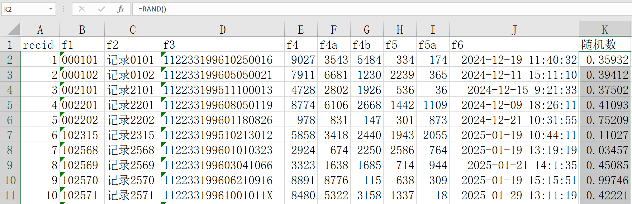Click the vertical dots handle beside Name Box
The height and width of the screenshot is (204, 632).
(x=63, y=9)
